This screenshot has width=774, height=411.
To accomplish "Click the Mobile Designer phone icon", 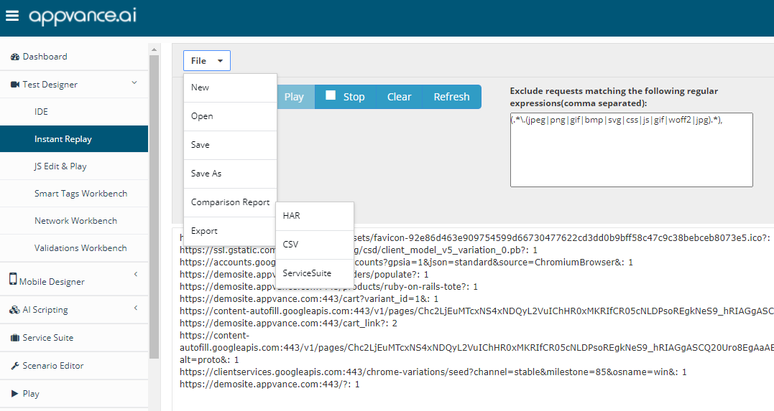I will [x=13, y=279].
